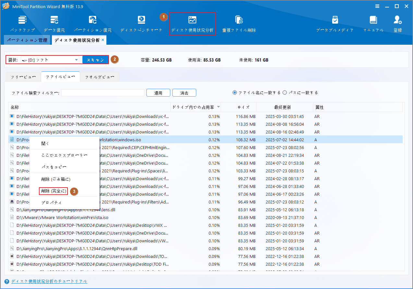The height and width of the screenshot is (289, 413).
Task: Click file icon of lens.dll row
Action: click(12, 210)
